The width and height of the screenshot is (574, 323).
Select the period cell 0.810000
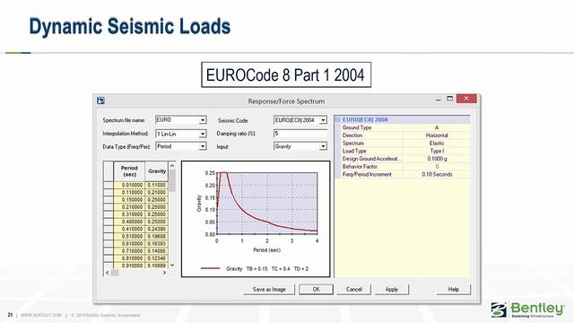click(129, 258)
